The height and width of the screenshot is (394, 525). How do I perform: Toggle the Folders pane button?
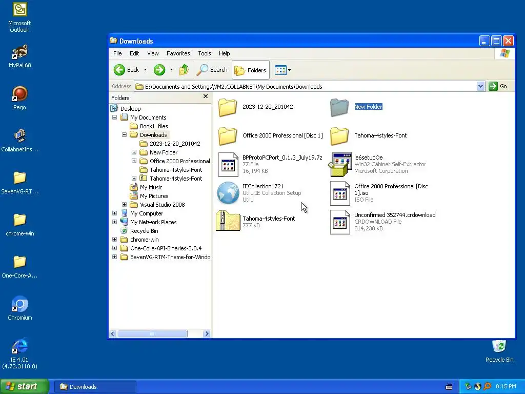coord(250,70)
